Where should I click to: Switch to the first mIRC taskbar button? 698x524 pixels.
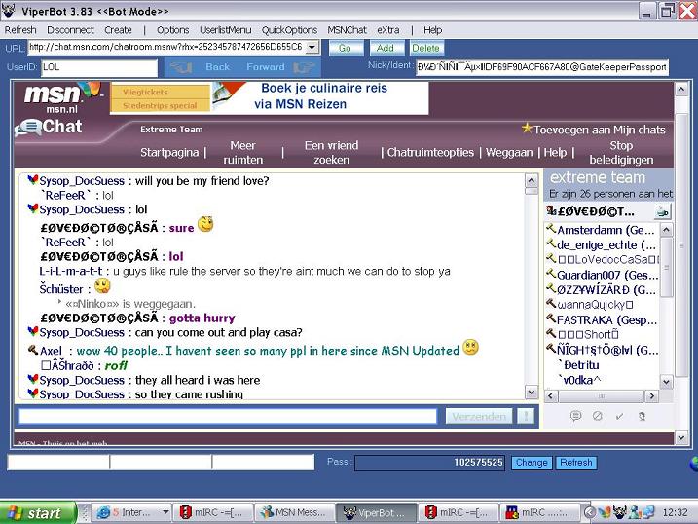point(212,513)
